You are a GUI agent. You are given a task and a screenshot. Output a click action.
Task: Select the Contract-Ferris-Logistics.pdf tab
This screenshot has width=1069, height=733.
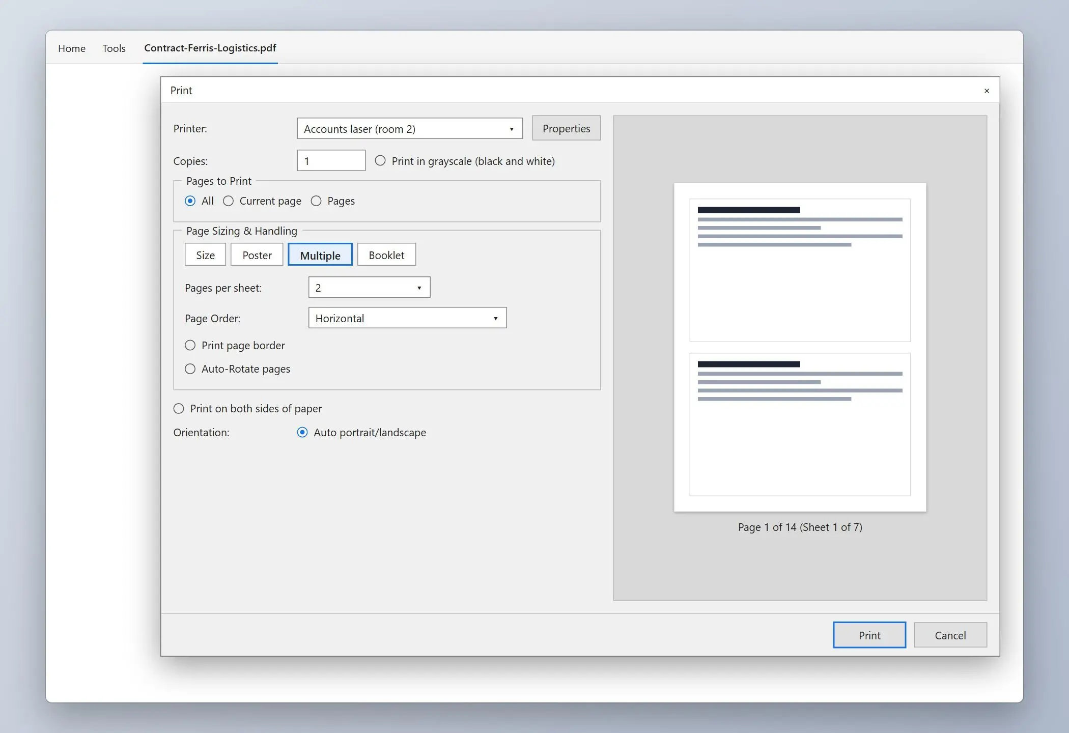[210, 48]
